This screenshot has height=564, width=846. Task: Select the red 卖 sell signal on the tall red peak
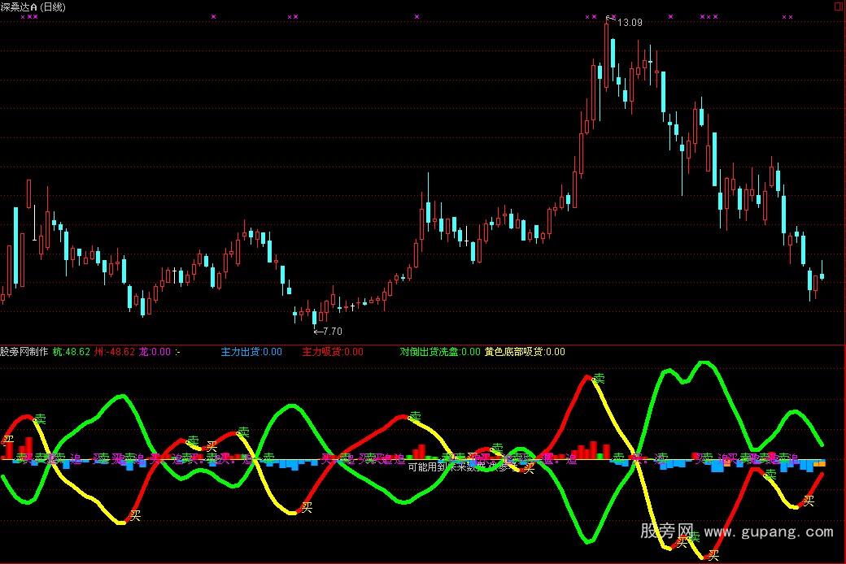click(x=600, y=377)
